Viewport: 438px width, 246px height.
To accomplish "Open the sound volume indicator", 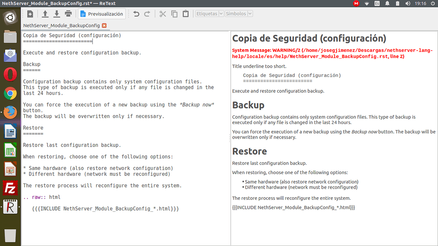I will (x=408, y=3).
